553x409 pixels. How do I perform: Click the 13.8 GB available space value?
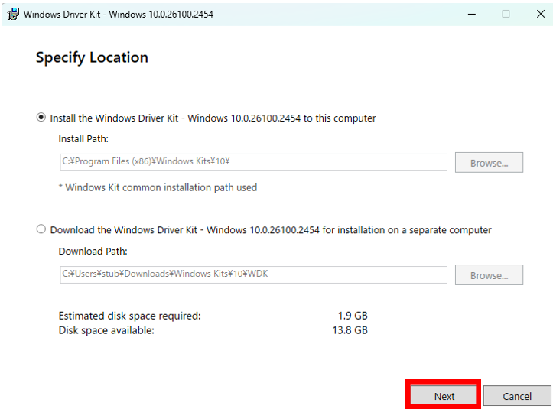pos(350,330)
